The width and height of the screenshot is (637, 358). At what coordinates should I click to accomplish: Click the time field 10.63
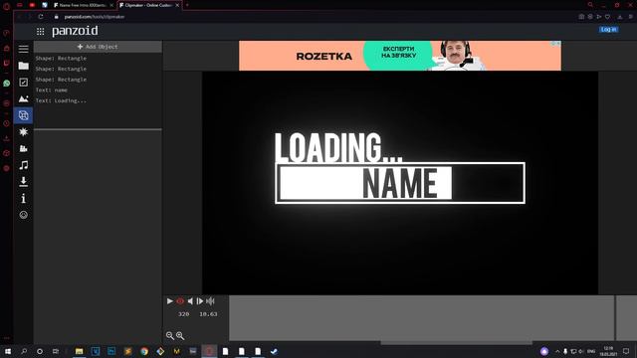pyautogui.click(x=208, y=314)
